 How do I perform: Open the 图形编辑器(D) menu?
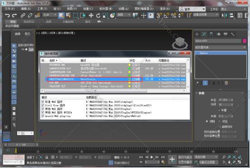(144, 9)
